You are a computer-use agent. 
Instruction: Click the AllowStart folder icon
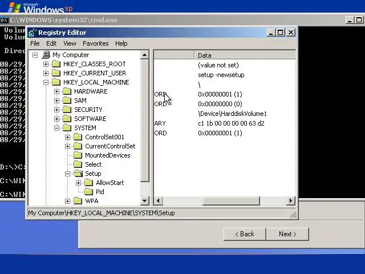pos(89,183)
